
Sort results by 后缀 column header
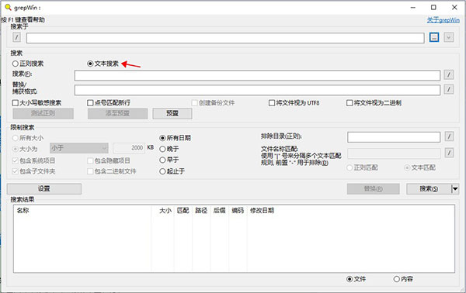click(x=219, y=211)
